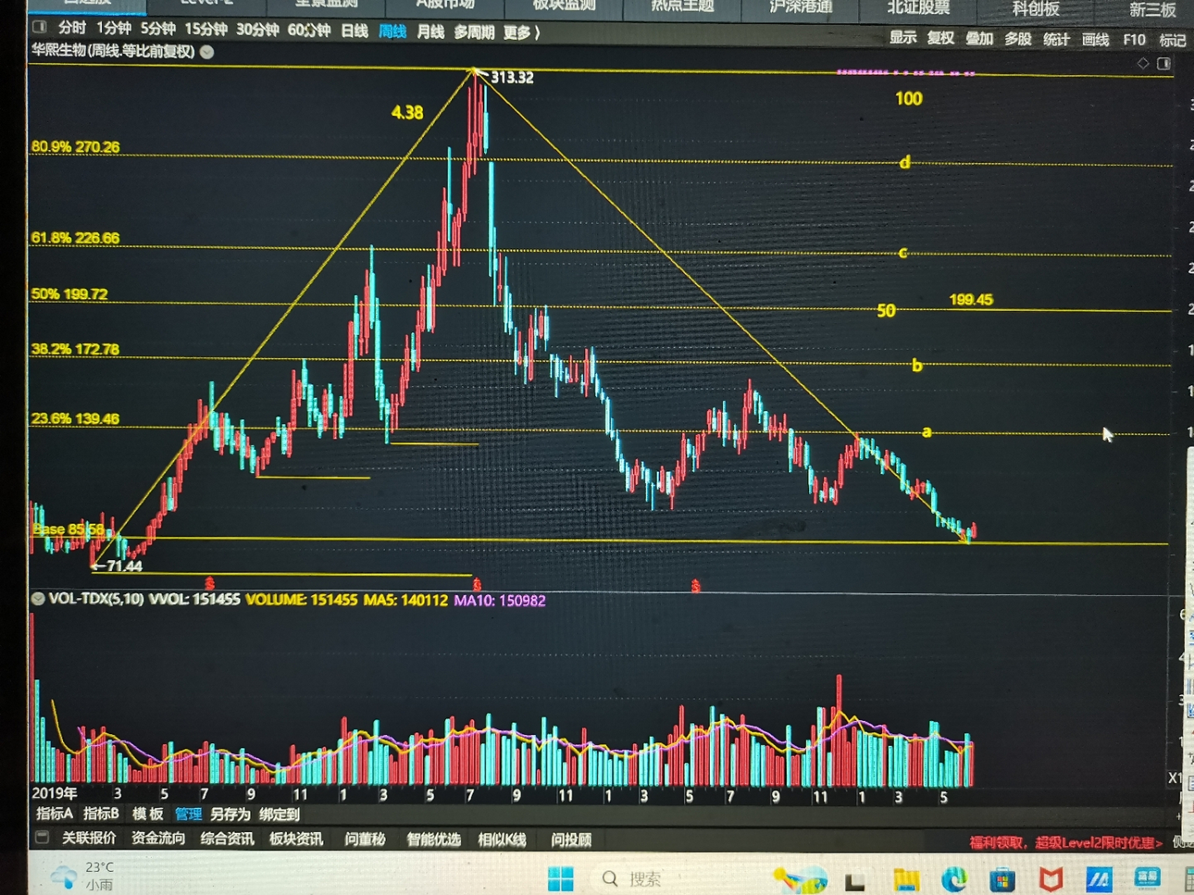1194x895 pixels.
Task: Click 资金流向 button in bottom bar
Action: point(158,838)
